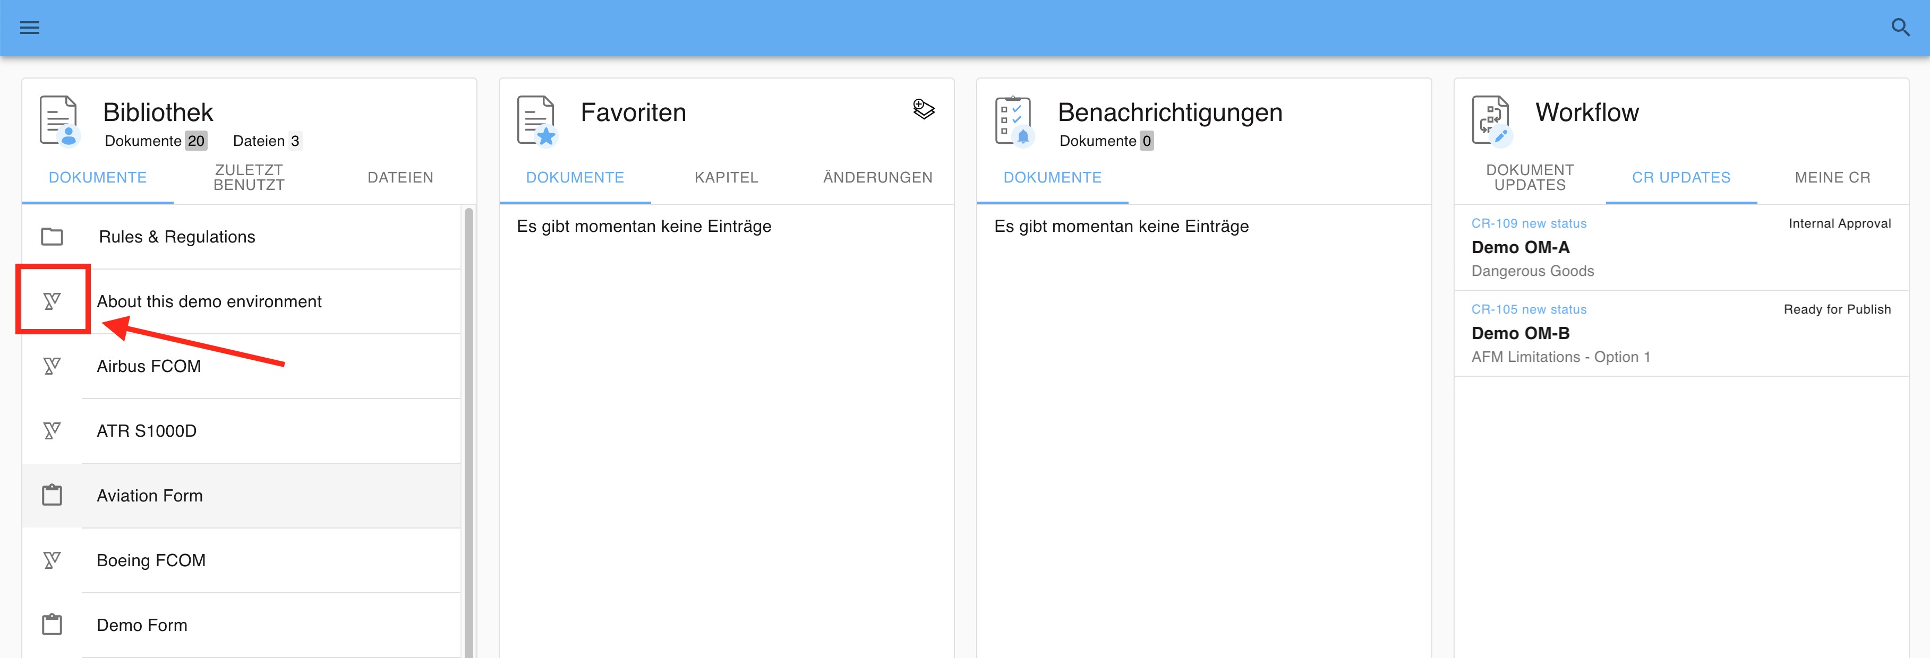Switch to the Kapitel tab in Favoriten
This screenshot has width=1930, height=658.
(x=726, y=177)
